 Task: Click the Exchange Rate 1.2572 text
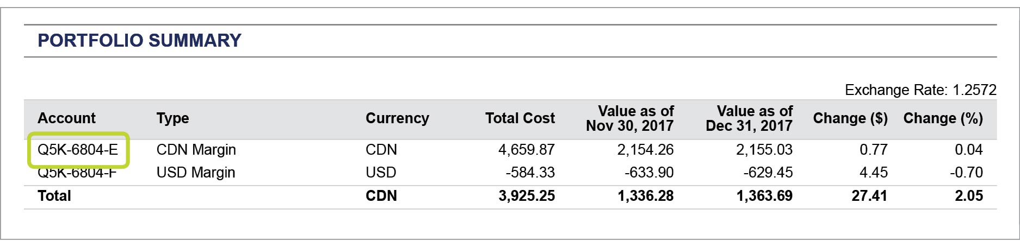[x=920, y=90]
